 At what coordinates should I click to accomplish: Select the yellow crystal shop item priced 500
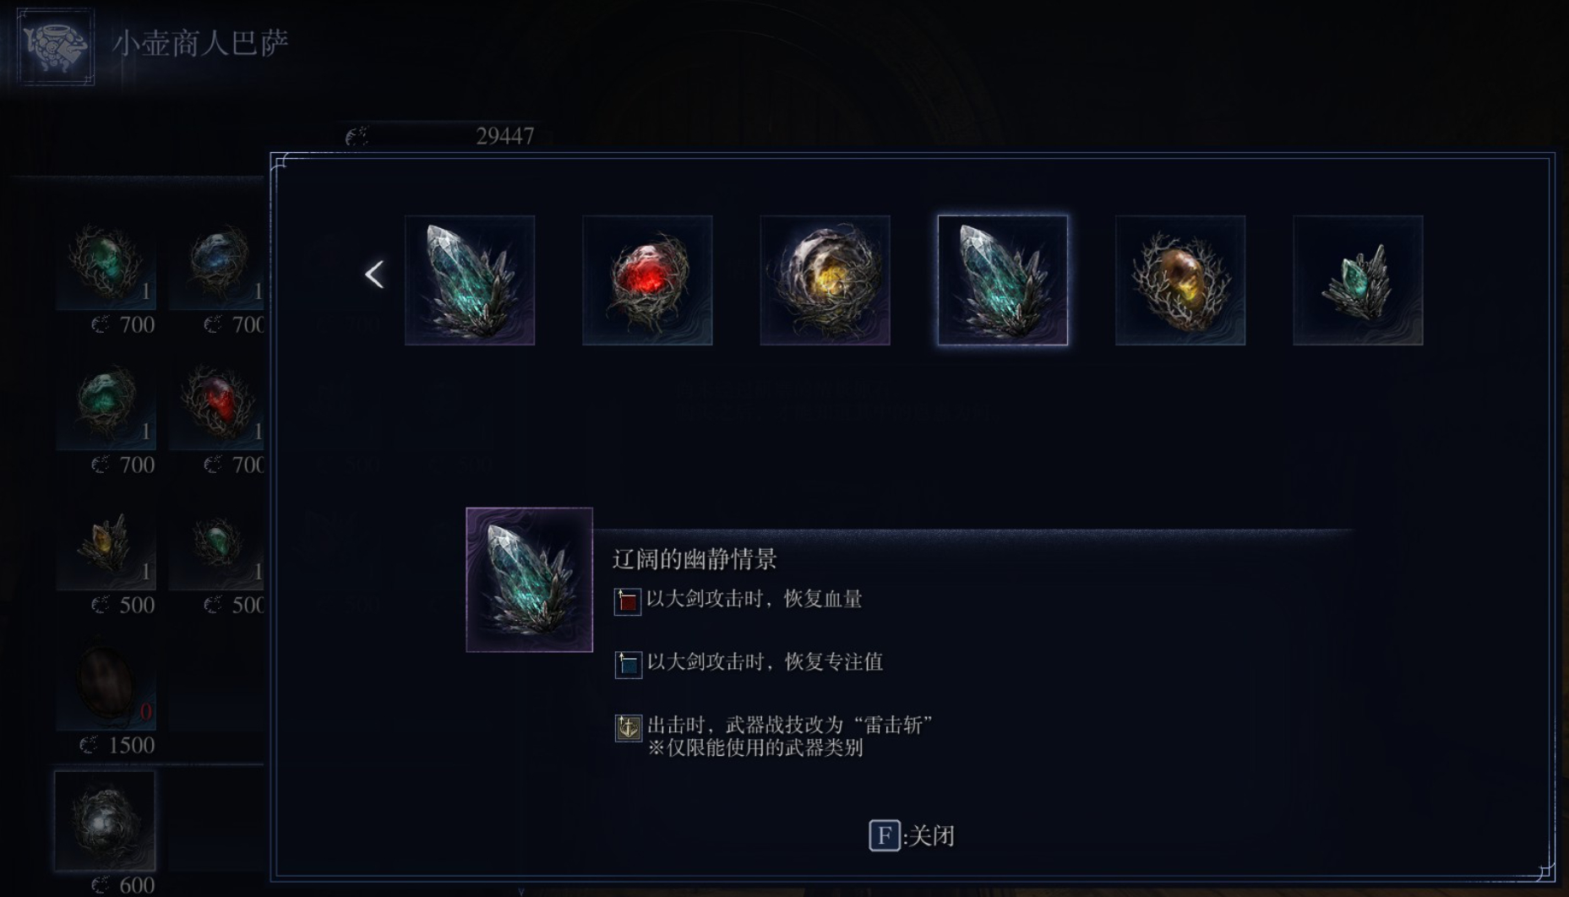(106, 545)
